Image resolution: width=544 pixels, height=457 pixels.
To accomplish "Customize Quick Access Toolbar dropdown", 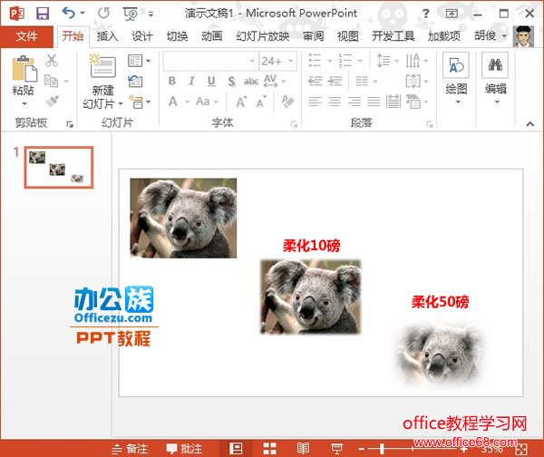I will coord(151,15).
